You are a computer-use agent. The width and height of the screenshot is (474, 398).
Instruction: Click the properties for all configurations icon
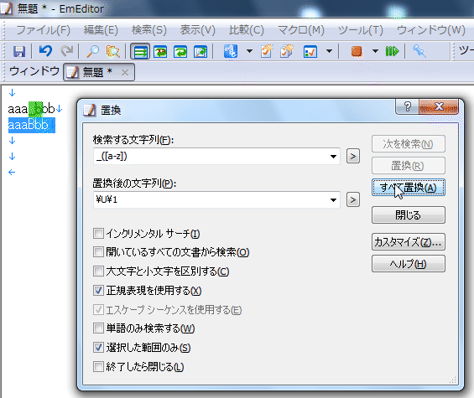(x=287, y=51)
